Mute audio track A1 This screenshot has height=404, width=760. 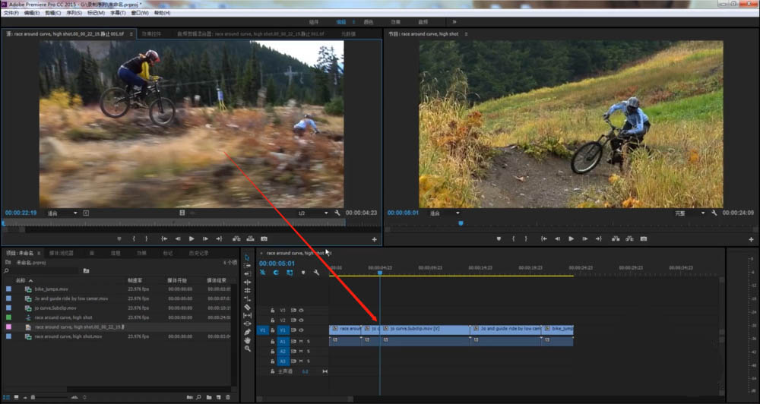coord(302,342)
